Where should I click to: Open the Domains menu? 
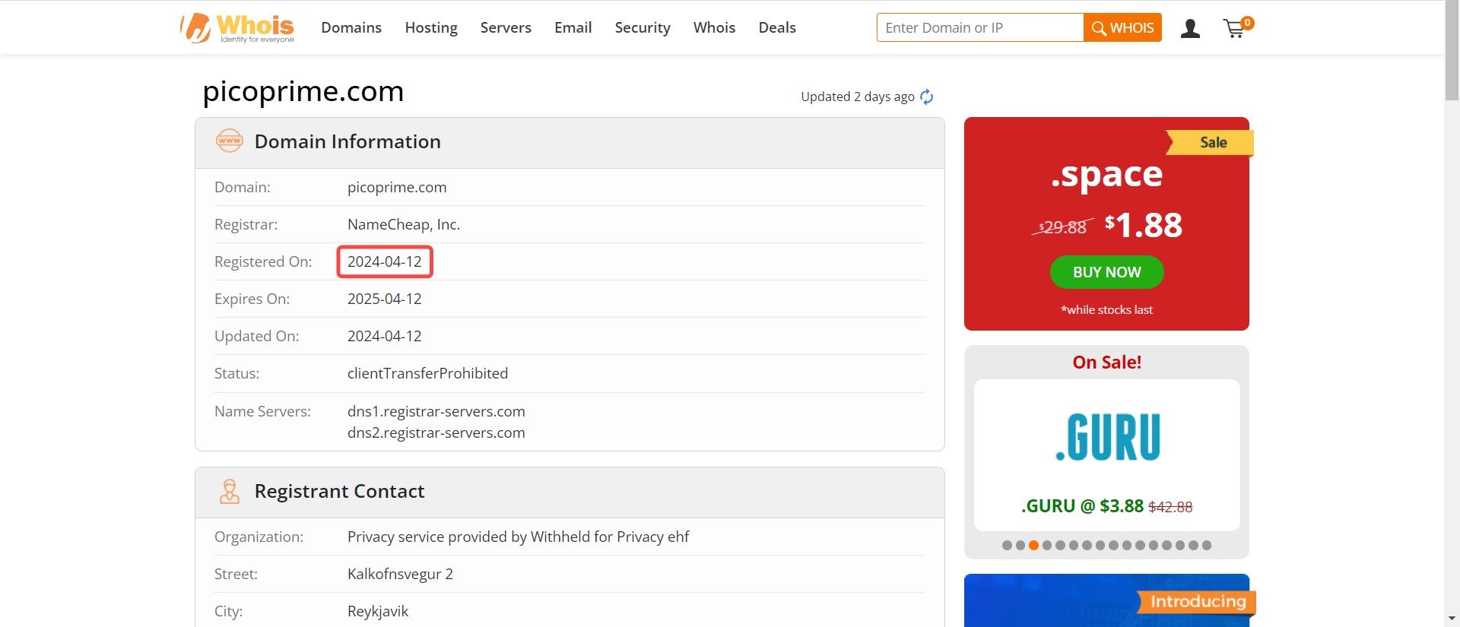pos(351,27)
